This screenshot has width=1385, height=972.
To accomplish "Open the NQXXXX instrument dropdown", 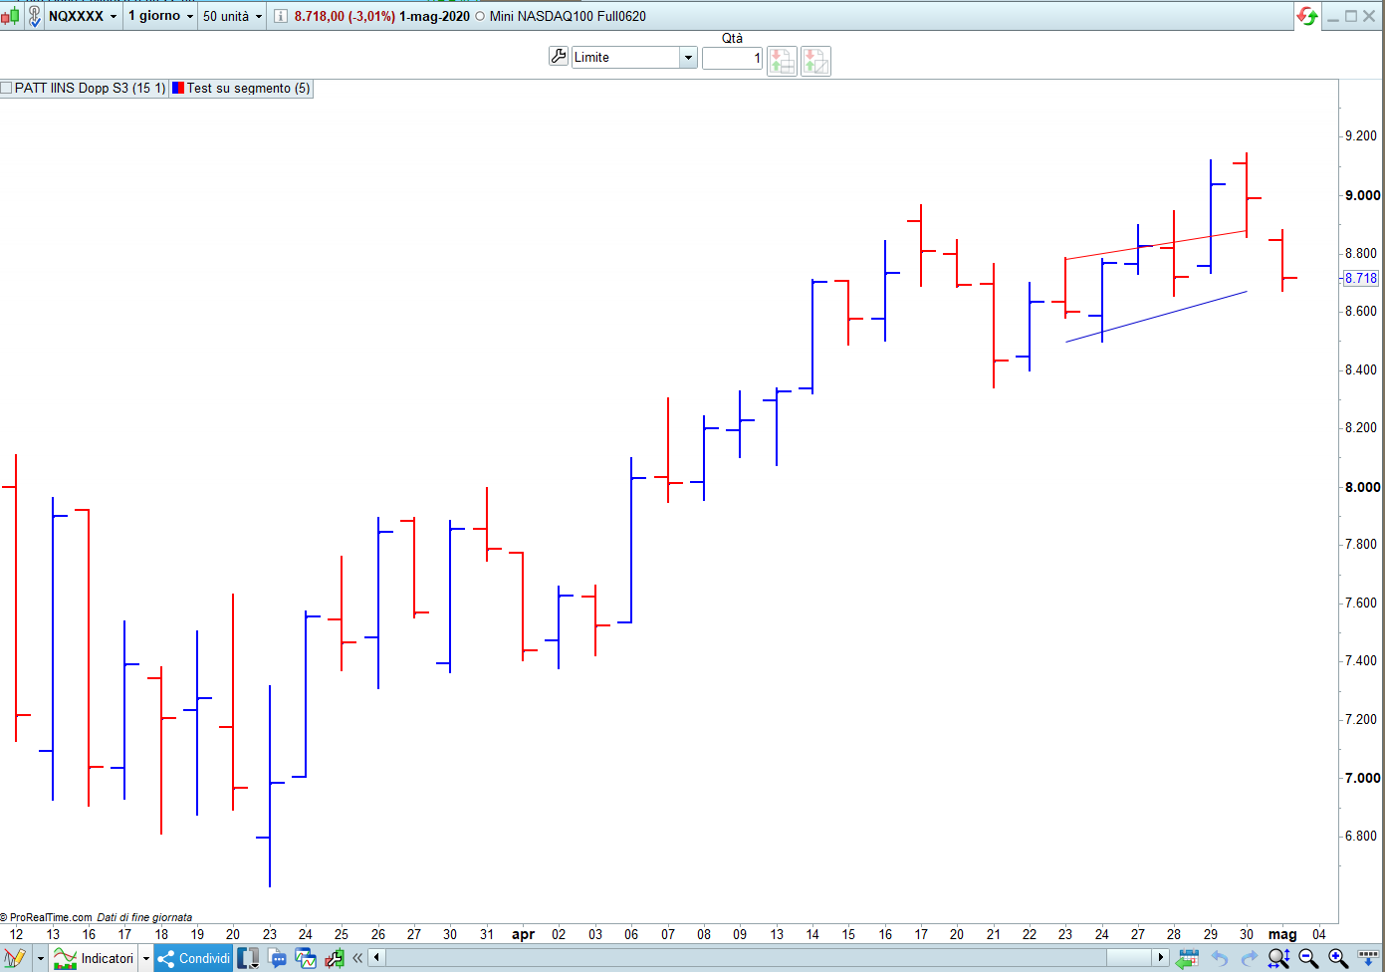I will (x=83, y=16).
